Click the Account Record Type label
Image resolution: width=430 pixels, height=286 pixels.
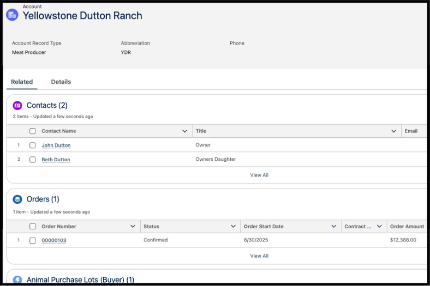click(37, 43)
